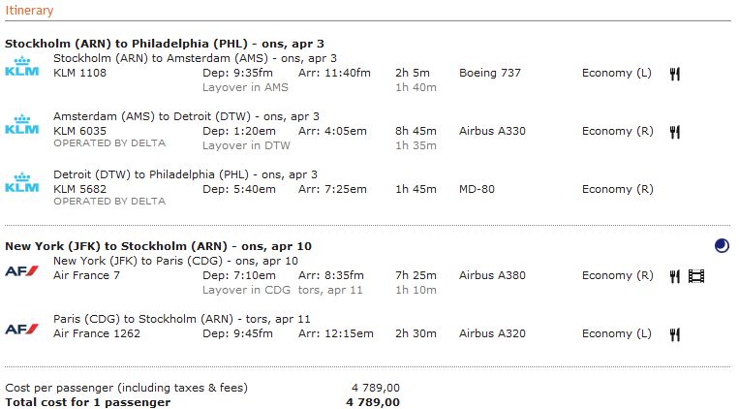Click the in-flight movie icon for the Airbus A380 flight
Viewport: 739px width, 409px height.
695,276
